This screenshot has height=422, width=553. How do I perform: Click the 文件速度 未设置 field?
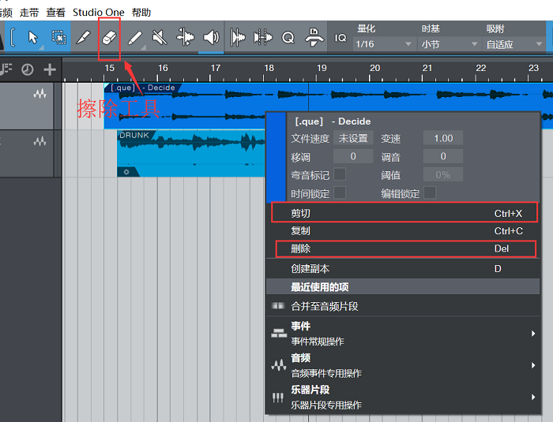pyautogui.click(x=353, y=138)
